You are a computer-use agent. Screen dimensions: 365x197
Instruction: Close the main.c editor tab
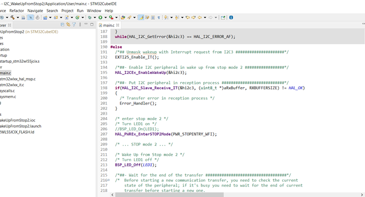118,25
